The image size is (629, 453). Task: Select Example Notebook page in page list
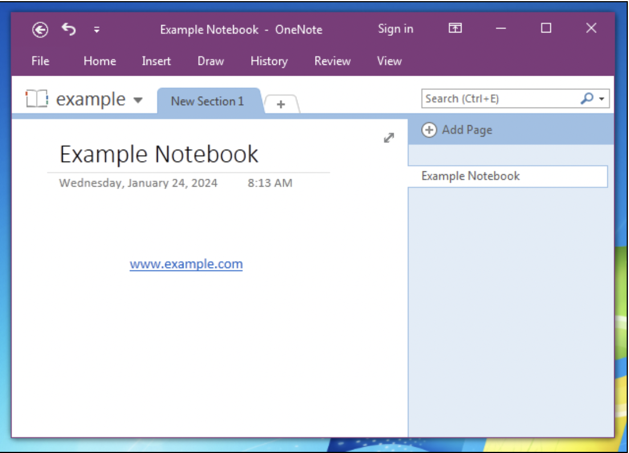click(508, 176)
